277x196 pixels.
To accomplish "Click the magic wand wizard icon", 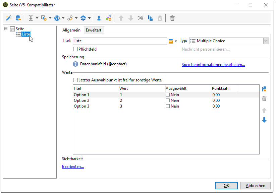I will [9, 18].
